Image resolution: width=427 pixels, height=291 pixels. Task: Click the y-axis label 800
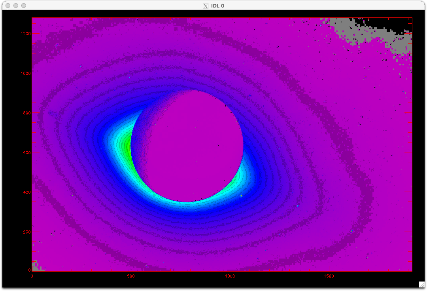(x=27, y=113)
